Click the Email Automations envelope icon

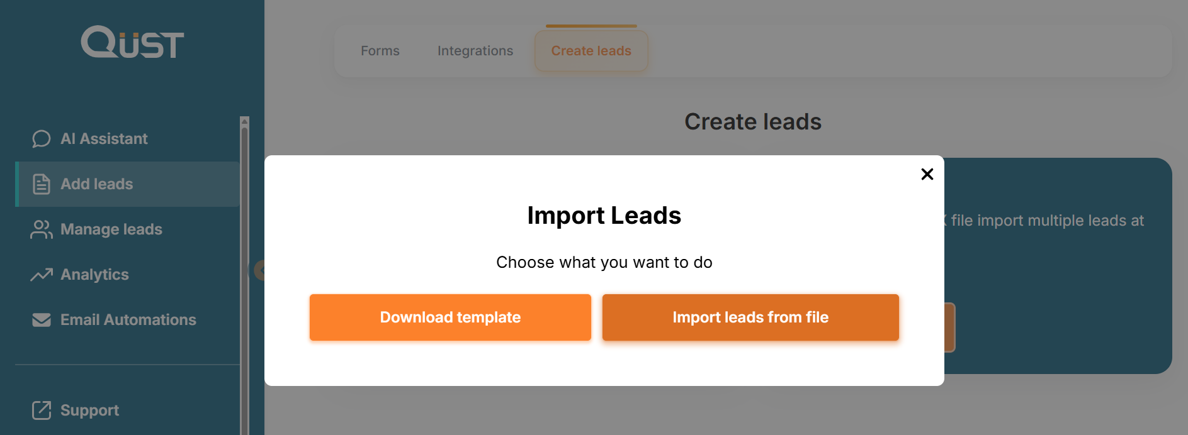tap(42, 320)
